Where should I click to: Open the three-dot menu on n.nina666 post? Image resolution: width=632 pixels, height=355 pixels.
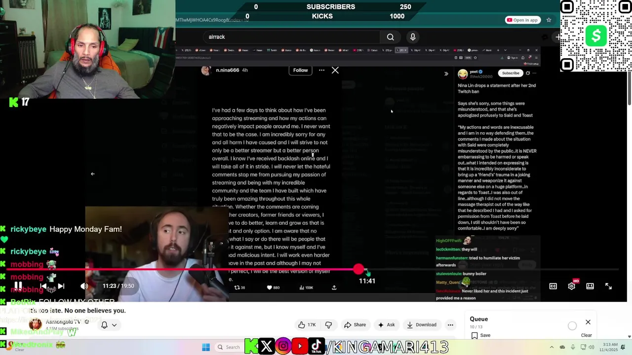[x=321, y=70]
